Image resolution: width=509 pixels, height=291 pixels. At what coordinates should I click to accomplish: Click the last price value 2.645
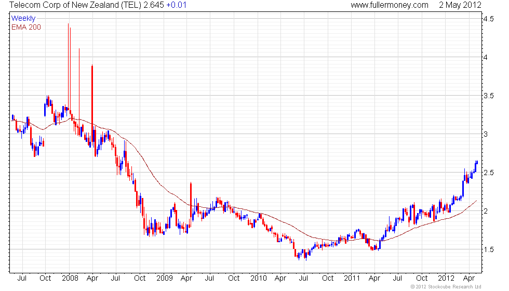coord(154,5)
